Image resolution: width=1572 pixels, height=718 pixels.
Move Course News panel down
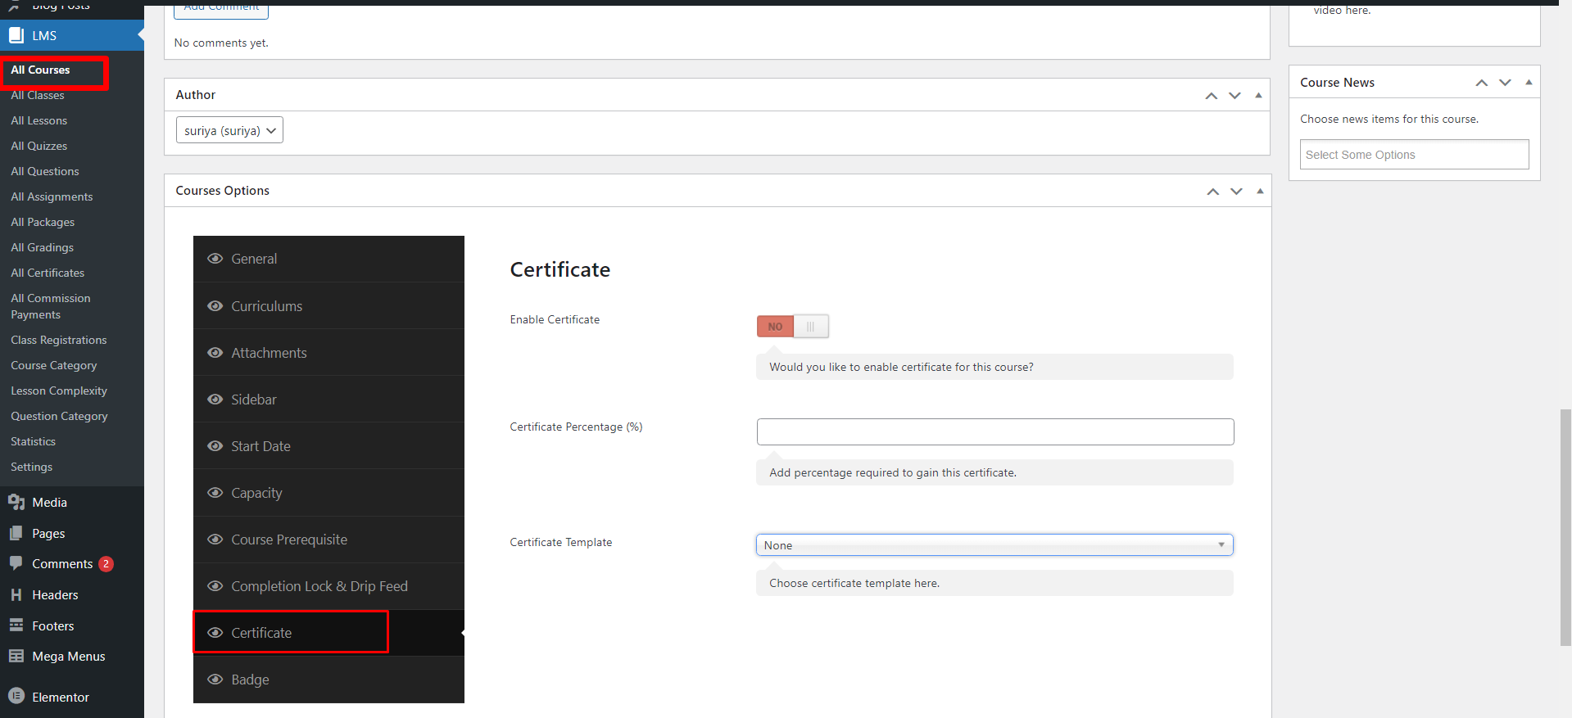coord(1505,83)
